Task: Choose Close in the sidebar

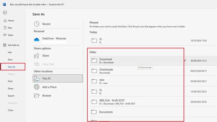Action: [11, 110]
